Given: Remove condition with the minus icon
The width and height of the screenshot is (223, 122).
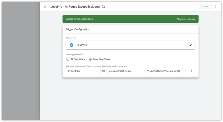Looking at the screenshot, I should [x=186, y=71].
